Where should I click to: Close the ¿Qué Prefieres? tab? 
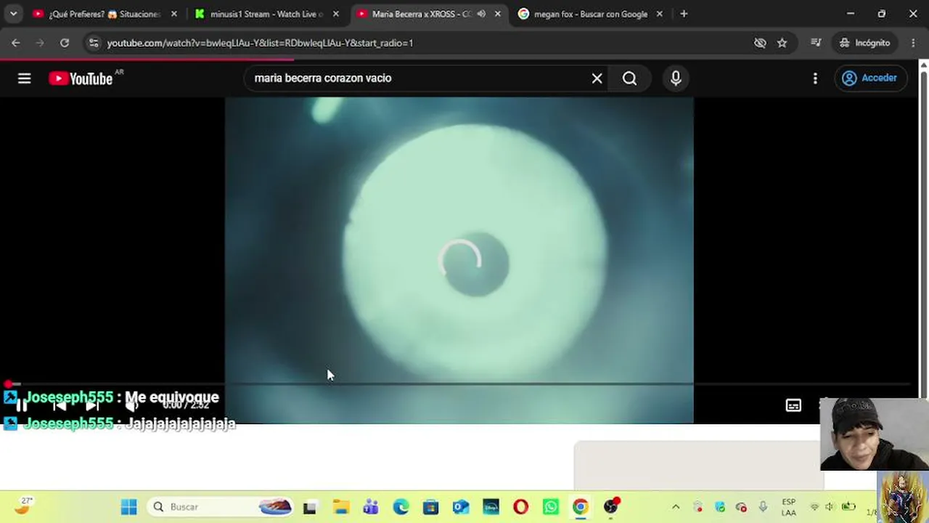pos(173,14)
